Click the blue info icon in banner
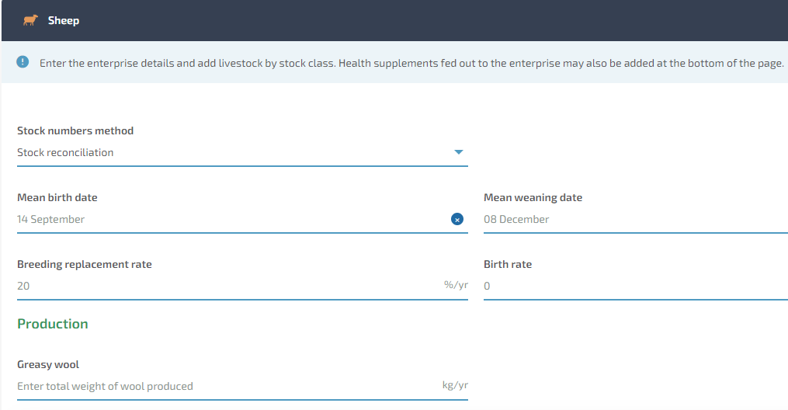 click(23, 62)
